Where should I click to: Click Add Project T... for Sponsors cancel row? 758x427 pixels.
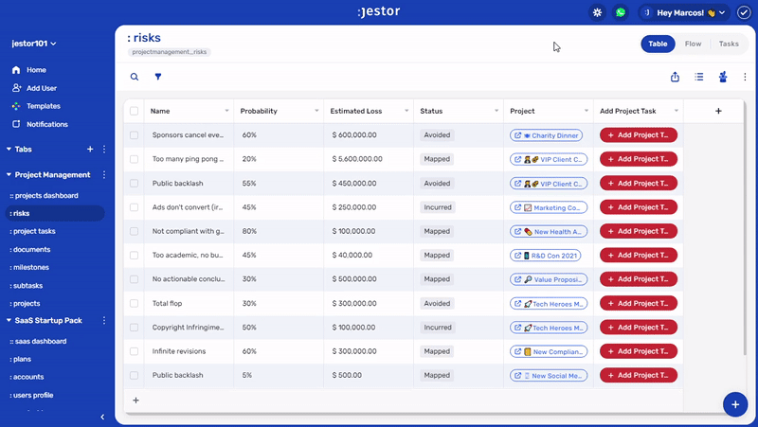(639, 135)
